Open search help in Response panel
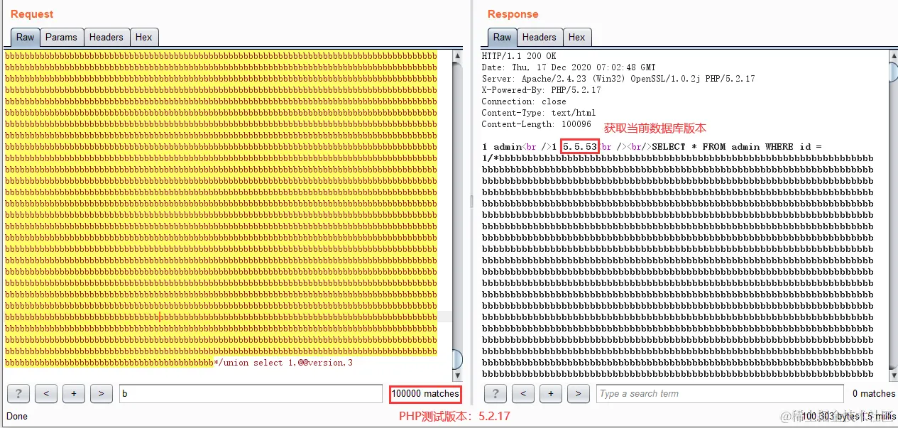Viewport: 898px width, 428px height. 495,393
